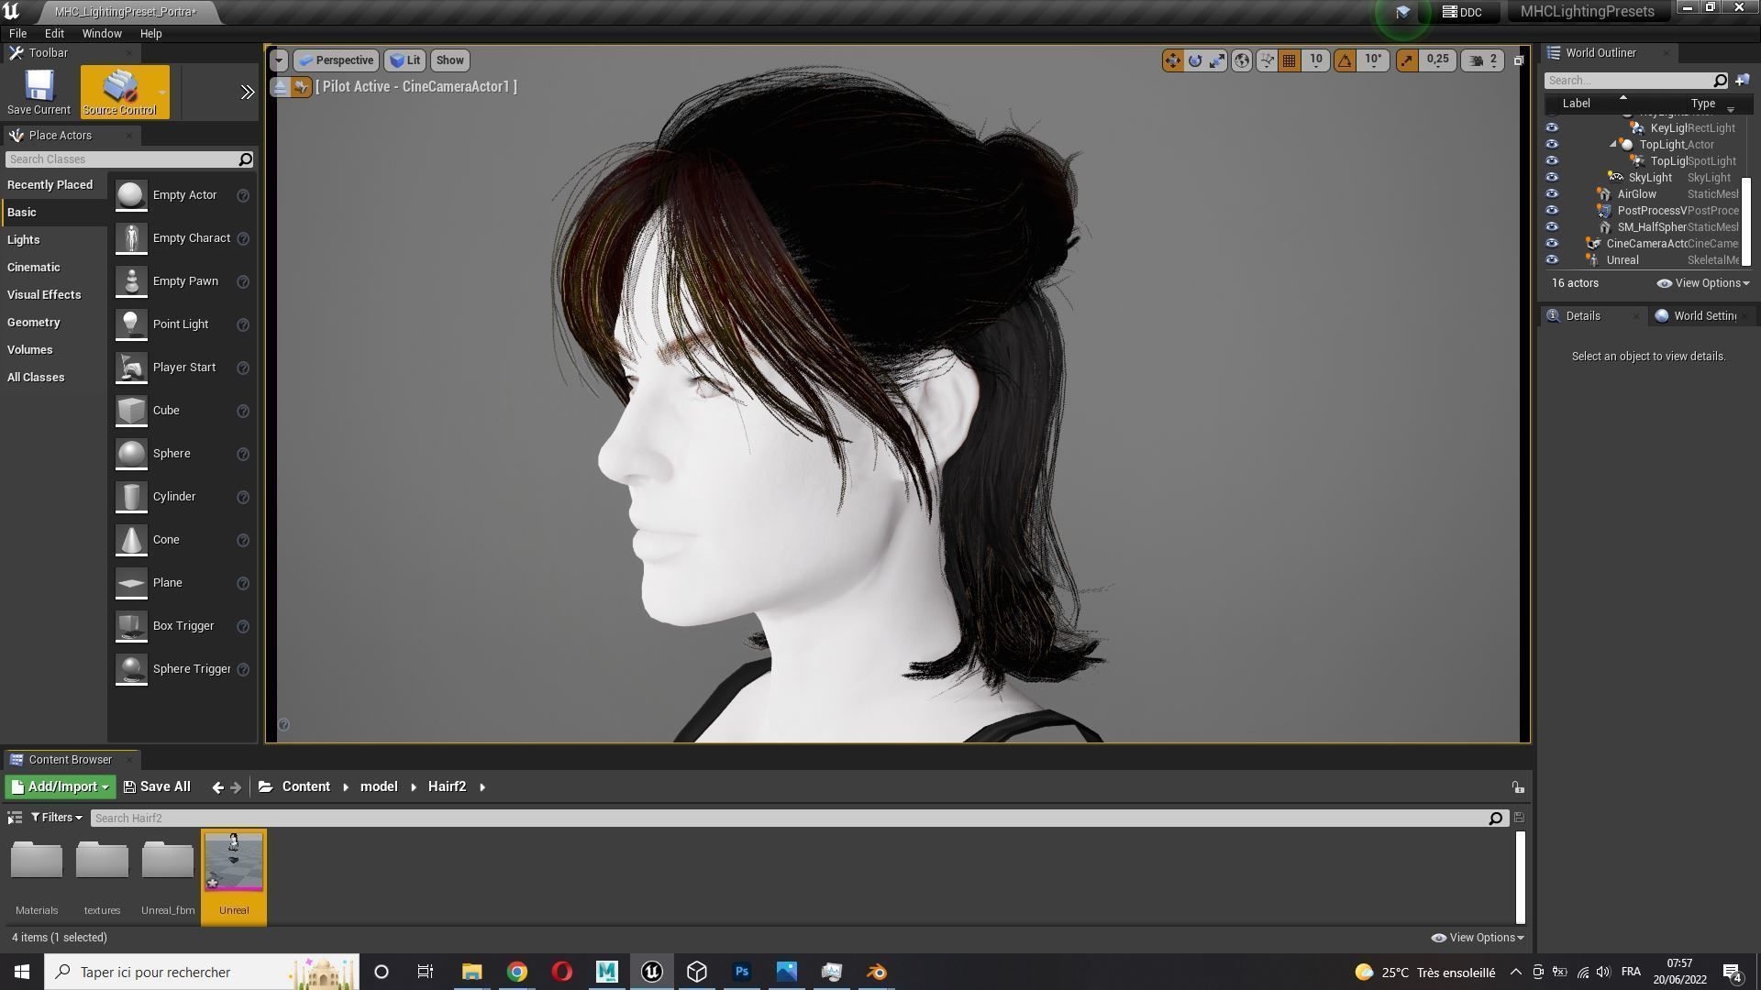The width and height of the screenshot is (1761, 990).
Task: Select the Lights category in Place Actors
Action: (x=24, y=239)
